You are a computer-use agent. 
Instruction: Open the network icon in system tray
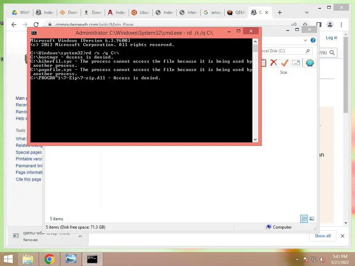(x=314, y=259)
